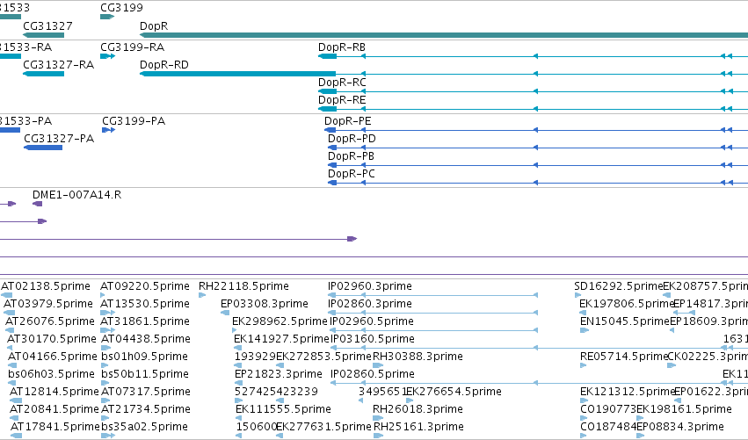
Task: Select the CG31327-RA transcript label
Action: [x=58, y=65]
